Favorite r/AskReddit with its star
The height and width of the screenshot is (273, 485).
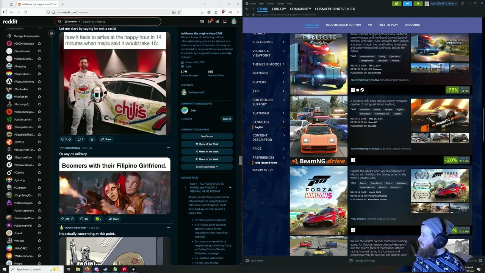click(x=39, y=97)
